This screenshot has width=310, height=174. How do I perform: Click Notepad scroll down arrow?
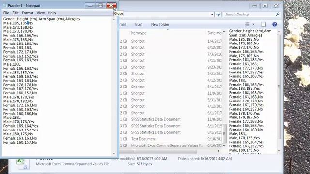114,153
